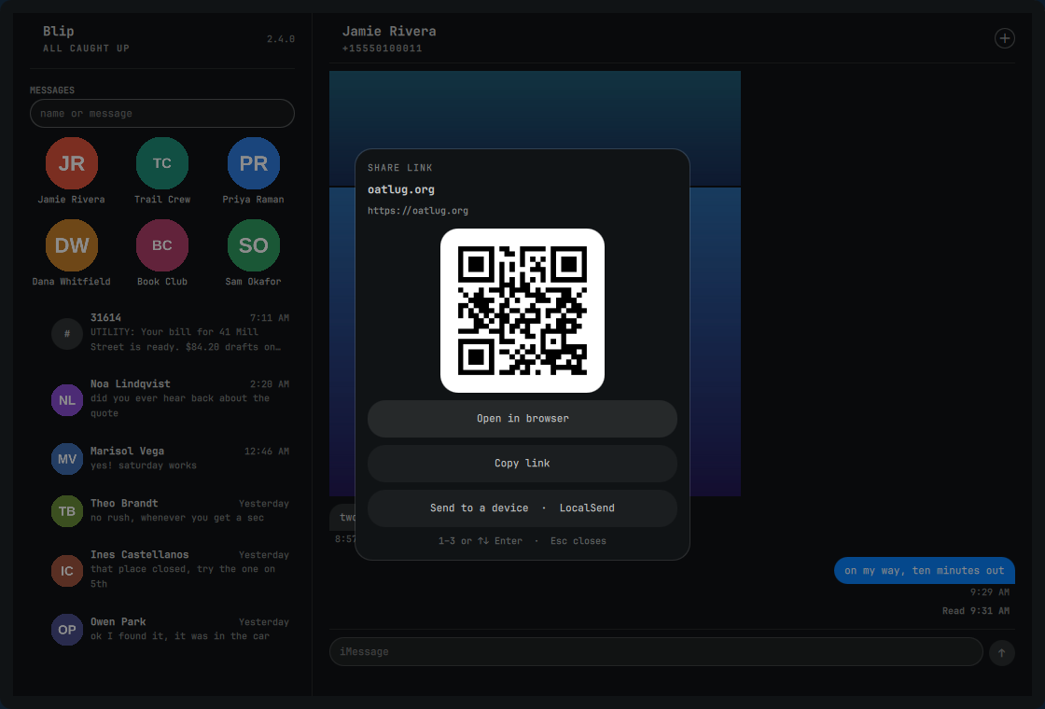The width and height of the screenshot is (1045, 709).
Task: Click the send arrow button next to iMessage field
Action: [1002, 652]
